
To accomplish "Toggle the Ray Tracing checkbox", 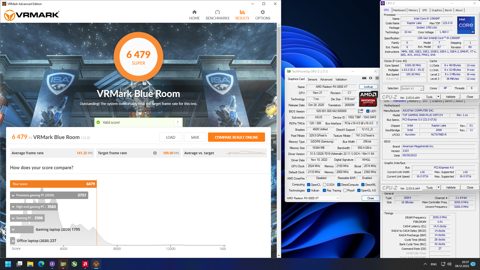I will point(324,190).
